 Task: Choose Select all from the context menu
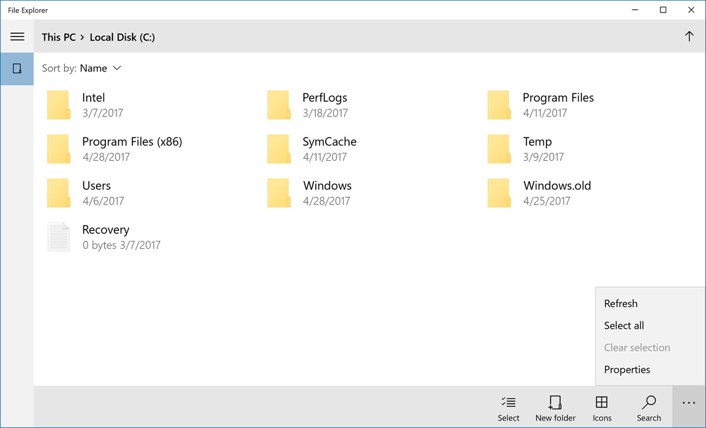point(623,325)
